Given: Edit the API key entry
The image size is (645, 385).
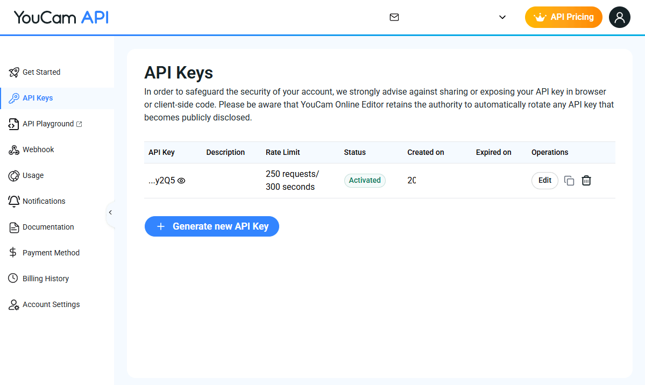Looking at the screenshot, I should pyautogui.click(x=544, y=180).
